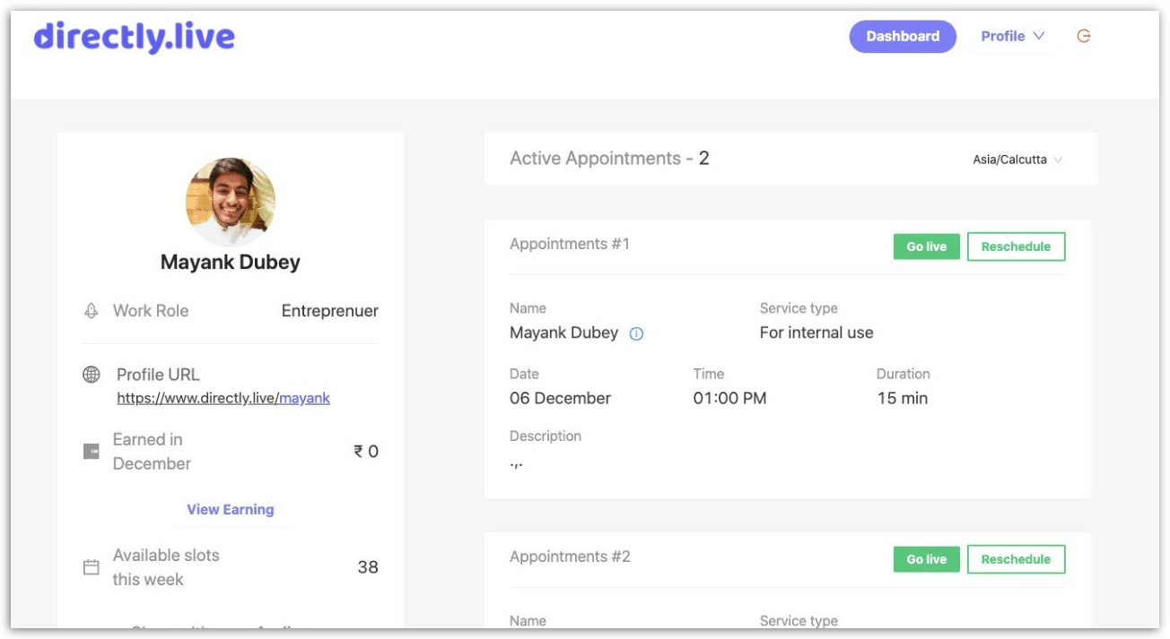Click Go live for Appointments #2
The width and height of the screenshot is (1170, 639).
coord(927,559)
